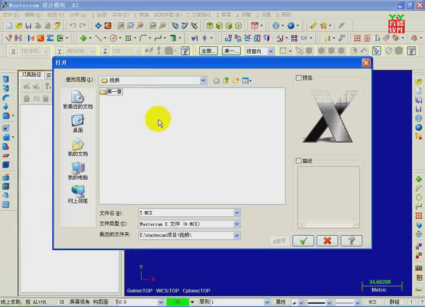Open the 文件 menu
425x307 pixels.
pyautogui.click(x=11, y=15)
